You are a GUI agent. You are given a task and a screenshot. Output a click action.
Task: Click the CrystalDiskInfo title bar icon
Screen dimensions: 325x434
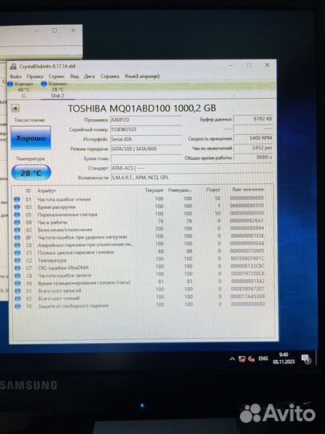[x=14, y=67]
